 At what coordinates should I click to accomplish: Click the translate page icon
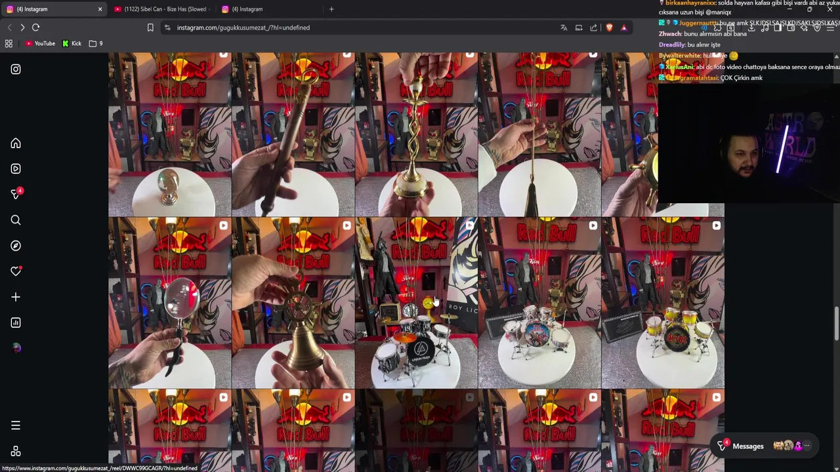[564, 28]
